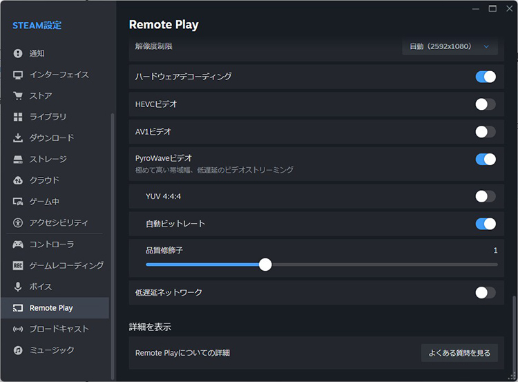
Task: Enable the AV1ビデオ toggle
Action: pos(486,132)
